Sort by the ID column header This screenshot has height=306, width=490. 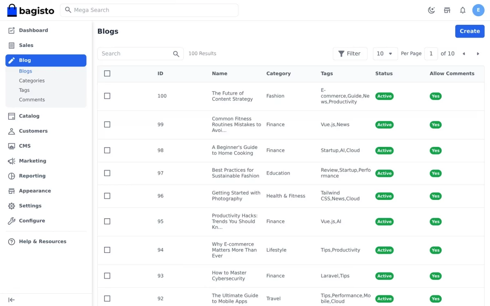pos(160,73)
